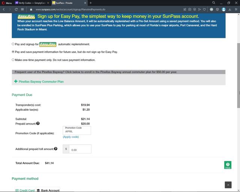Screen dimensions: 240x192
Task: Expand the Pinellas Bayway Commuter Plan
Action: pyautogui.click(x=41, y=82)
